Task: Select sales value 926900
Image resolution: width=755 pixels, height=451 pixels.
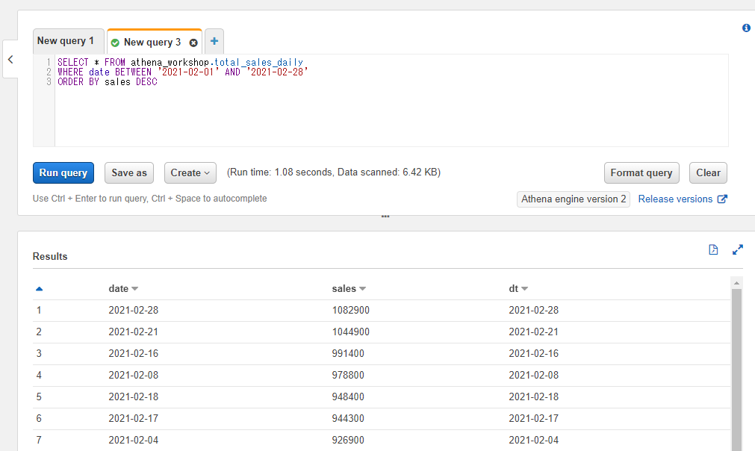Action: tap(348, 441)
